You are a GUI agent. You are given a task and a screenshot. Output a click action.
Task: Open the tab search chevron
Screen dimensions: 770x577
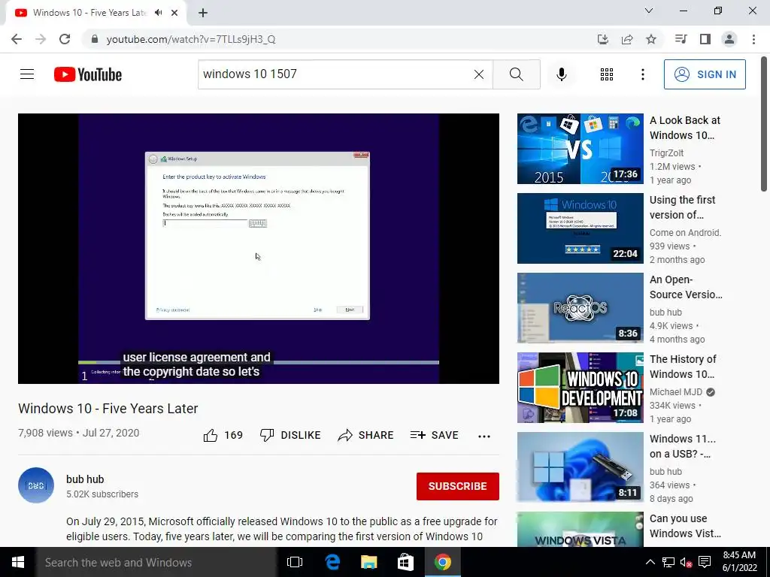click(x=649, y=11)
